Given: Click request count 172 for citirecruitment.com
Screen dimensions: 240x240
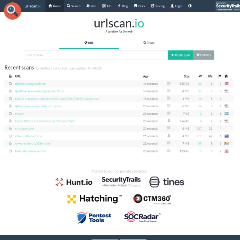Looking at the screenshot, I should click(199, 136).
